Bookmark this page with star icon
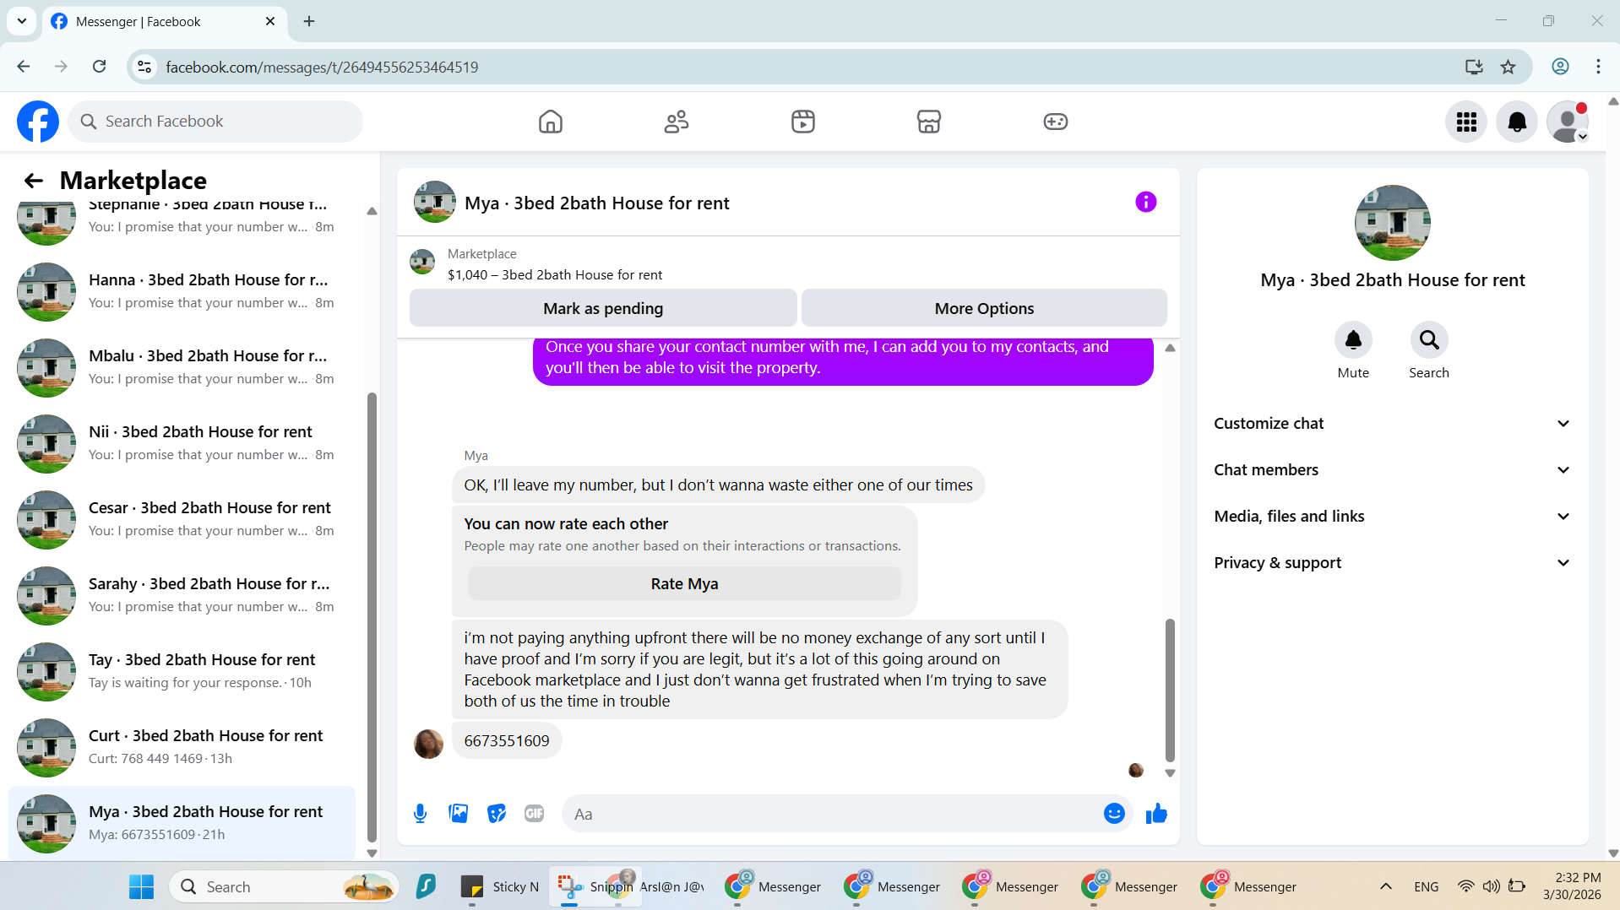The width and height of the screenshot is (1620, 910). [x=1508, y=67]
